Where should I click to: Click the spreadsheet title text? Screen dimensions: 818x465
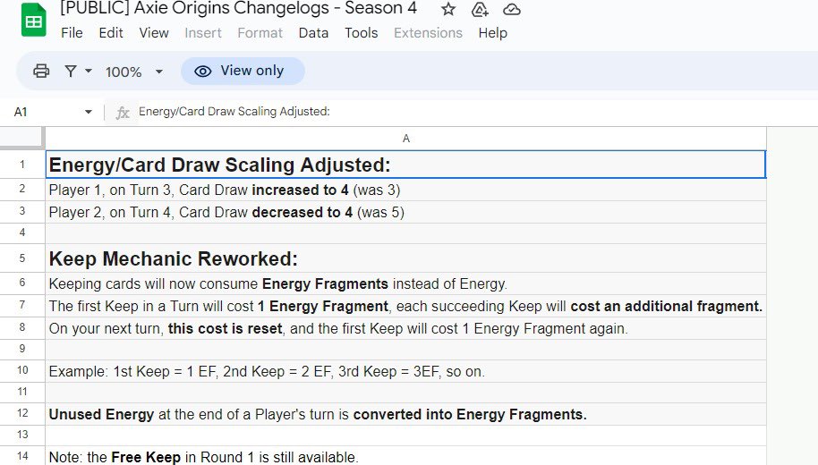(x=238, y=8)
